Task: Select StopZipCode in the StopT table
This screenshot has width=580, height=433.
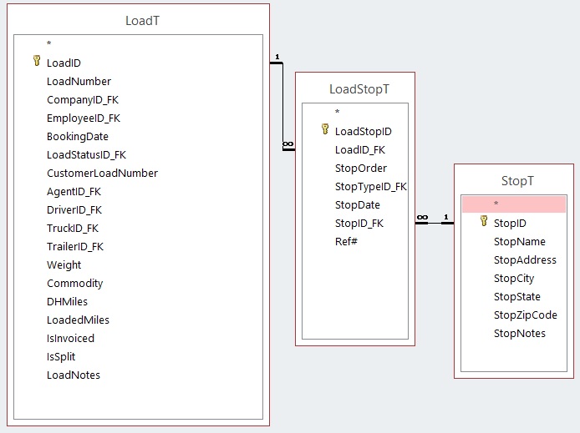Action: point(525,315)
